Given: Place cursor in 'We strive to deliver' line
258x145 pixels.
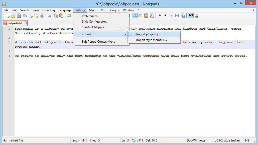Looking at the screenshot, I should point(131,56).
